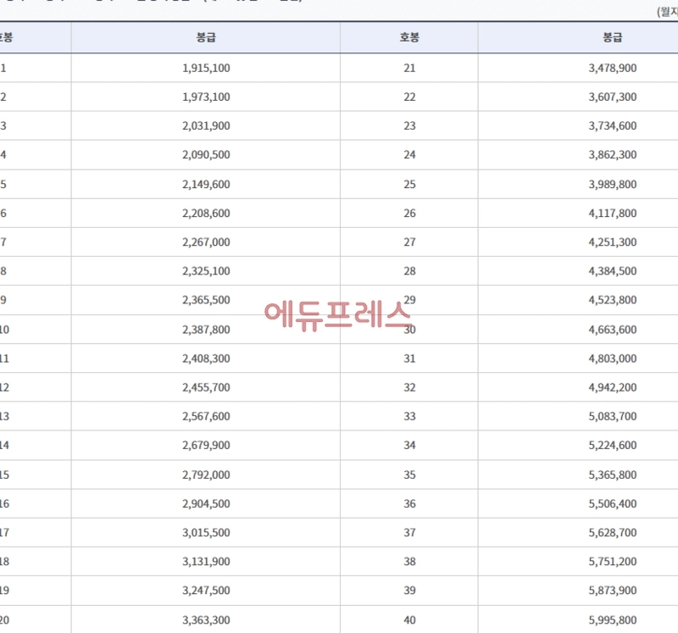Click pay step number 25

pos(409,184)
